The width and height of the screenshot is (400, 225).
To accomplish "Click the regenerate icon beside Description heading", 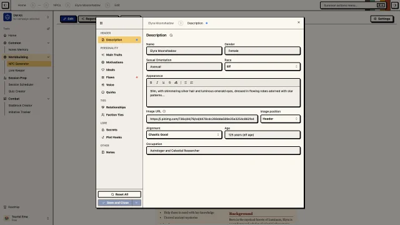I will coord(171,35).
